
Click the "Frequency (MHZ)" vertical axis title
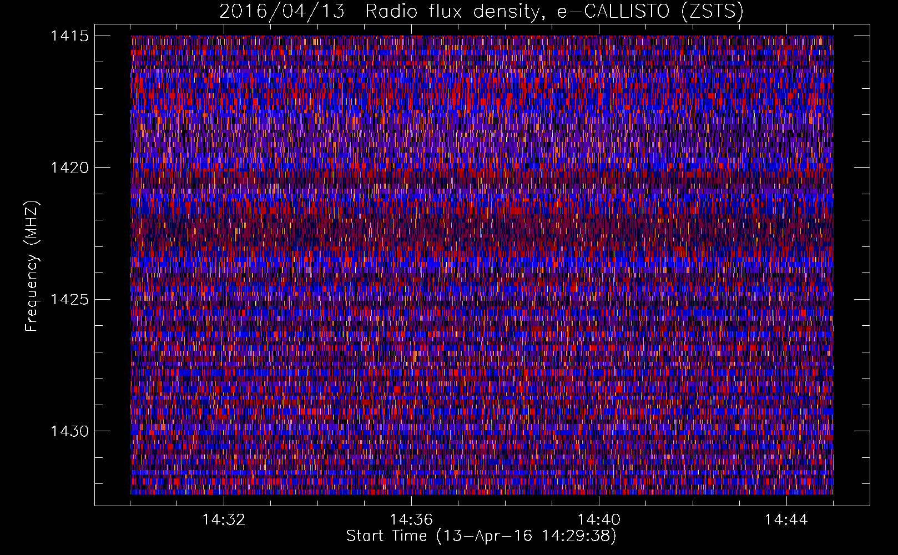coord(32,266)
